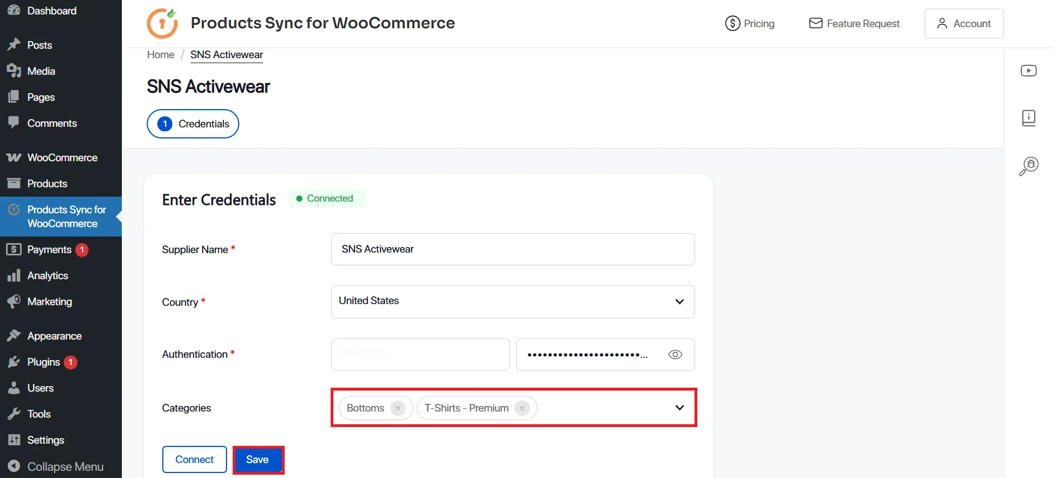The width and height of the screenshot is (1054, 478).
Task: Click the authentication username field
Action: (x=420, y=354)
